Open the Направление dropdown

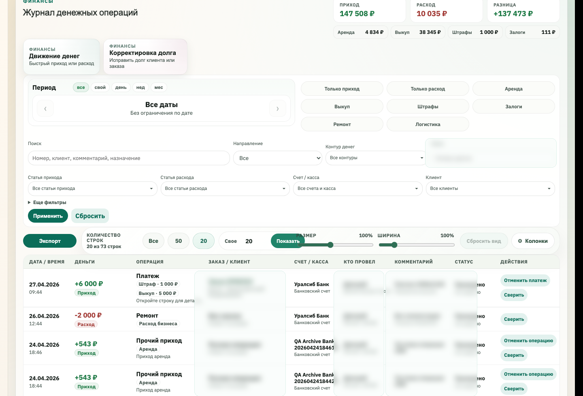pyautogui.click(x=278, y=158)
